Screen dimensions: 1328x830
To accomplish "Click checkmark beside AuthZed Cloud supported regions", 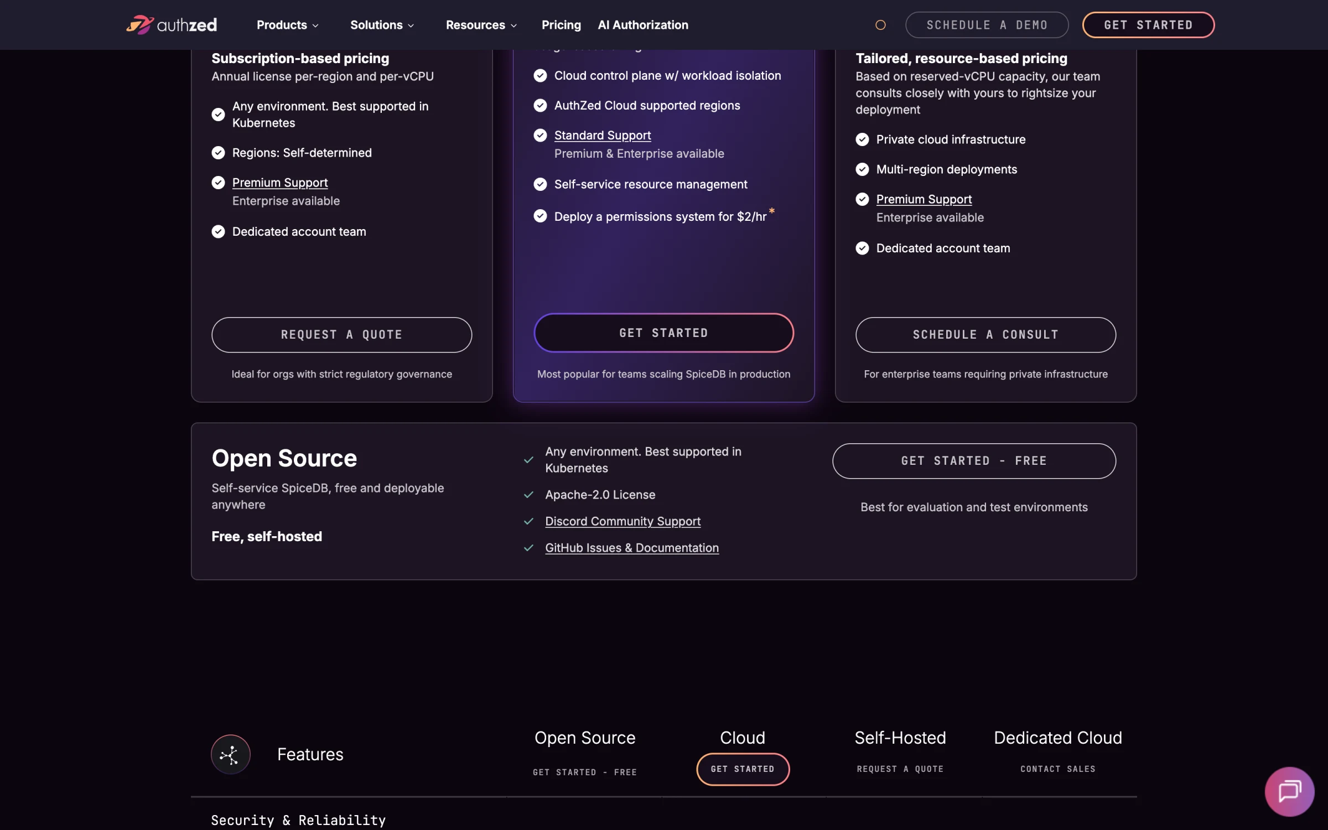I will [x=540, y=106].
